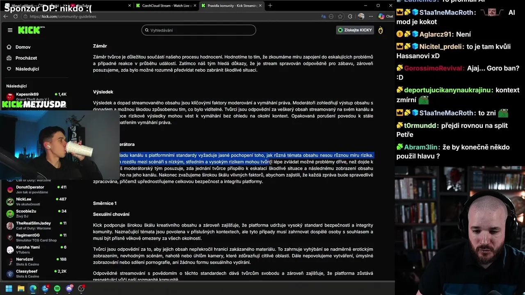Open Následující in the sidebar
525x295 pixels.
click(27, 69)
